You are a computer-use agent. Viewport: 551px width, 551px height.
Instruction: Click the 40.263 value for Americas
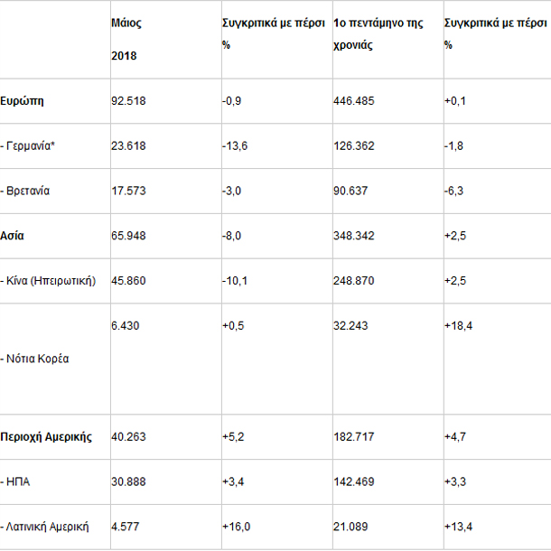coord(128,437)
